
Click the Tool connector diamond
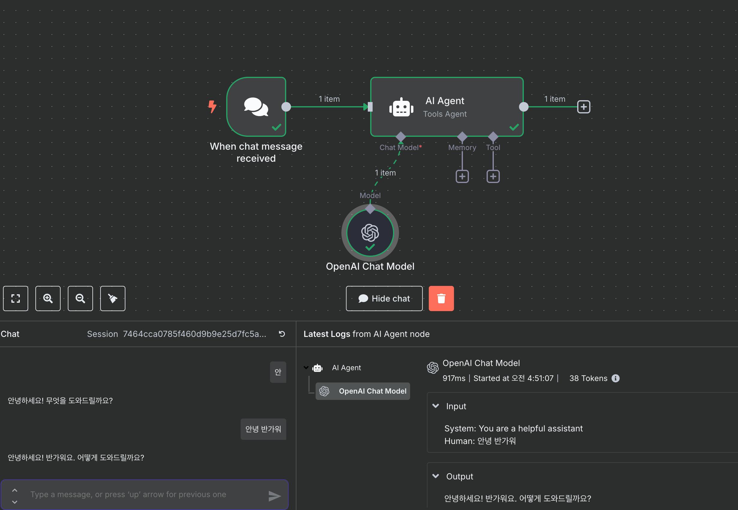point(493,136)
